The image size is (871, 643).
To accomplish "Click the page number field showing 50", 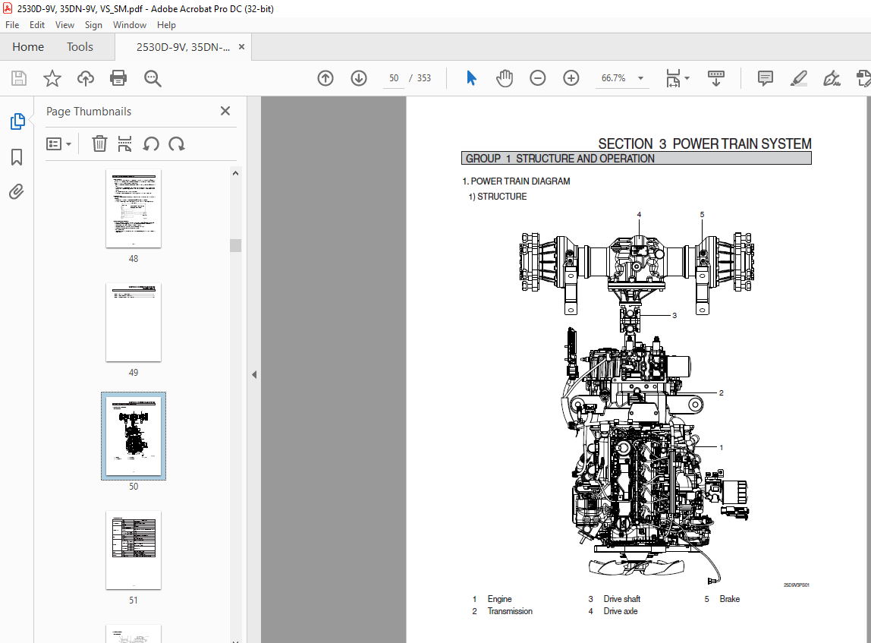I will coord(394,78).
